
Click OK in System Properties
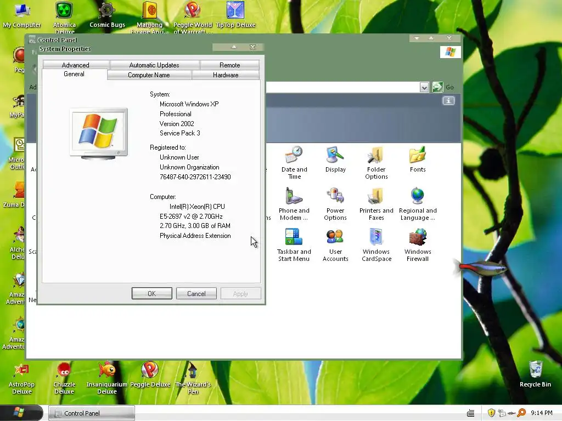point(151,294)
